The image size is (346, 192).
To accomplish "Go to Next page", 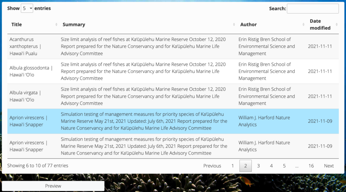I will [x=329, y=166].
